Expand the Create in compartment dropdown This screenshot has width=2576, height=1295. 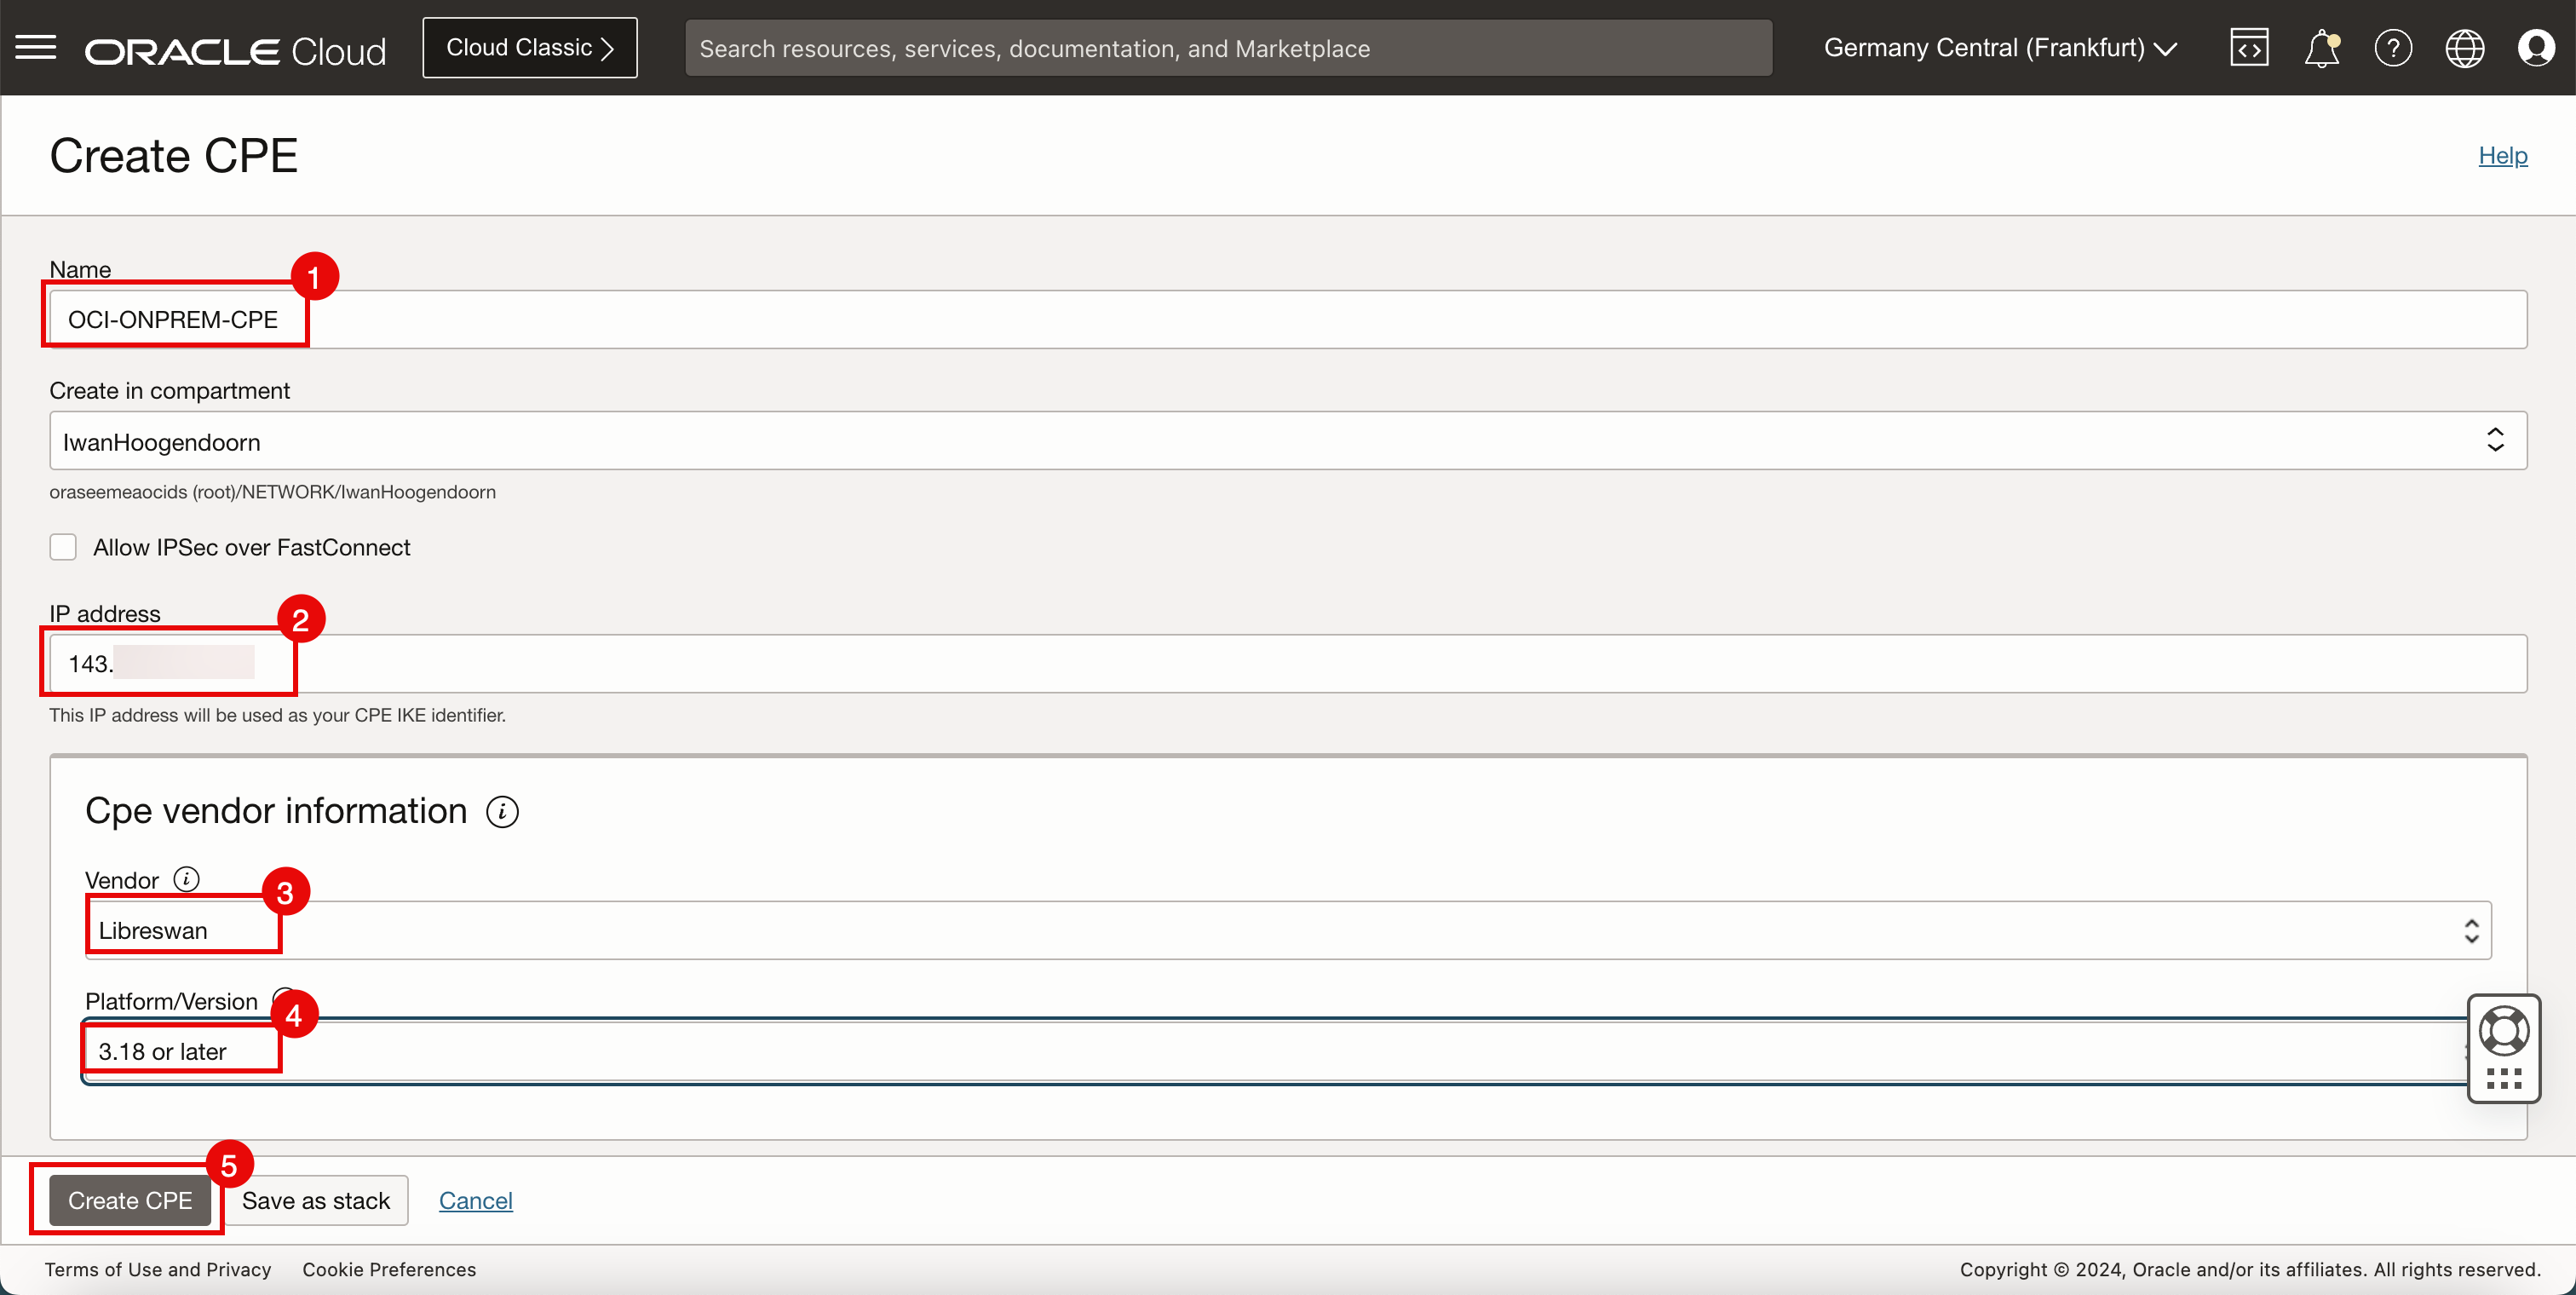pos(1287,441)
